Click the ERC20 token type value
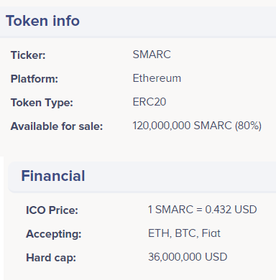 149,102
